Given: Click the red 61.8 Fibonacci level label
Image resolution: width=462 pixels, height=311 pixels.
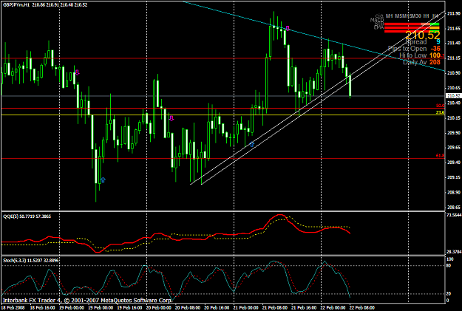Looking at the screenshot, I should tap(441, 155).
